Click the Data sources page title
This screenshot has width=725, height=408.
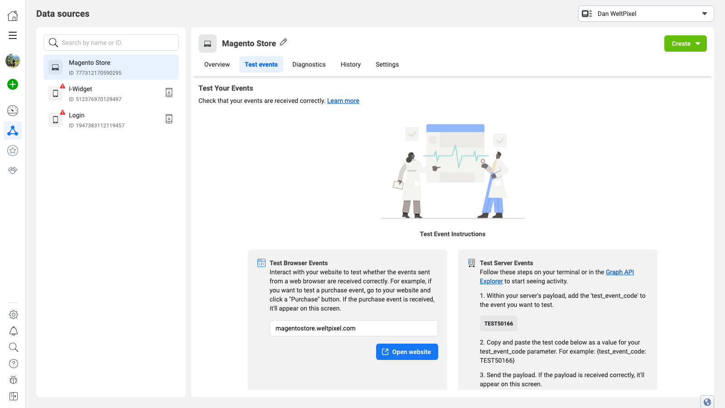[63, 14]
